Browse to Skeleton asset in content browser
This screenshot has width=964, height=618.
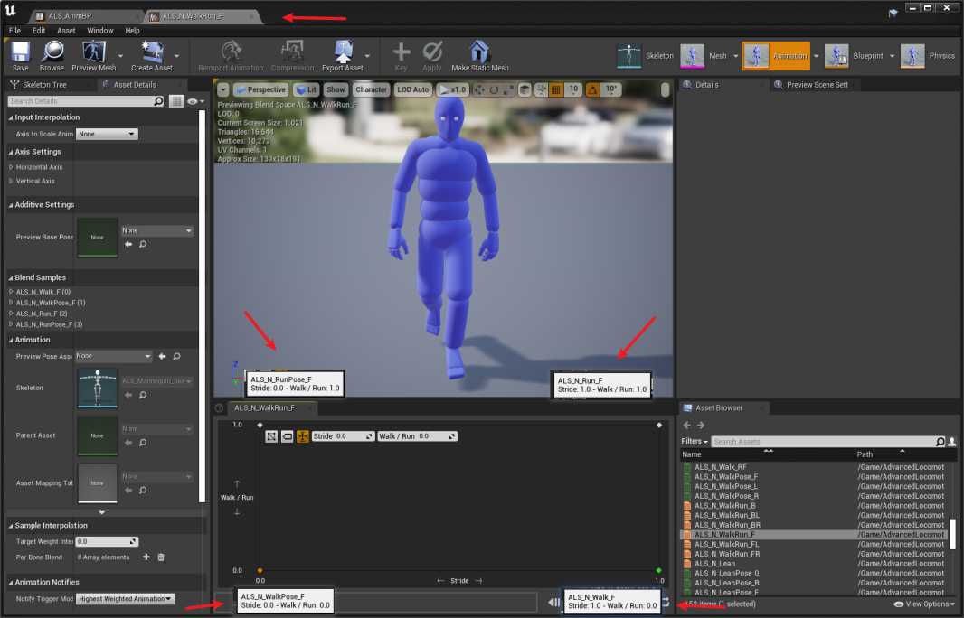143,395
